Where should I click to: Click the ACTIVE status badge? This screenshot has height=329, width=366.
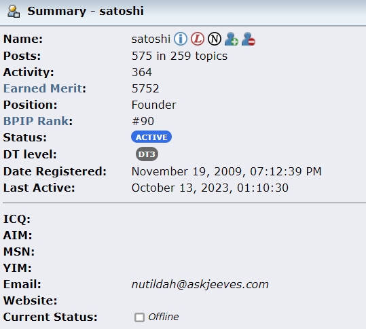coord(151,137)
